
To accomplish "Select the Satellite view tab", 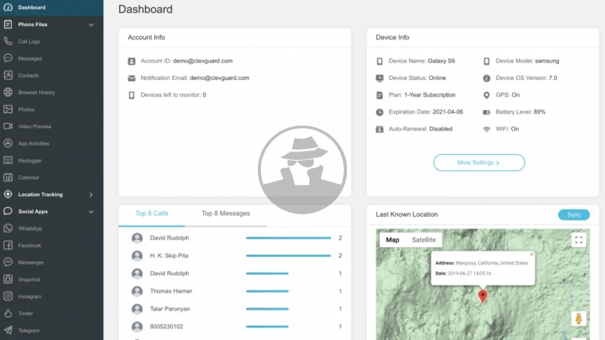I will (423, 240).
